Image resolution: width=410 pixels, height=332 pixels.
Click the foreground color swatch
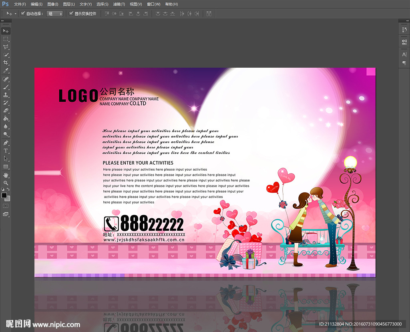click(4, 195)
